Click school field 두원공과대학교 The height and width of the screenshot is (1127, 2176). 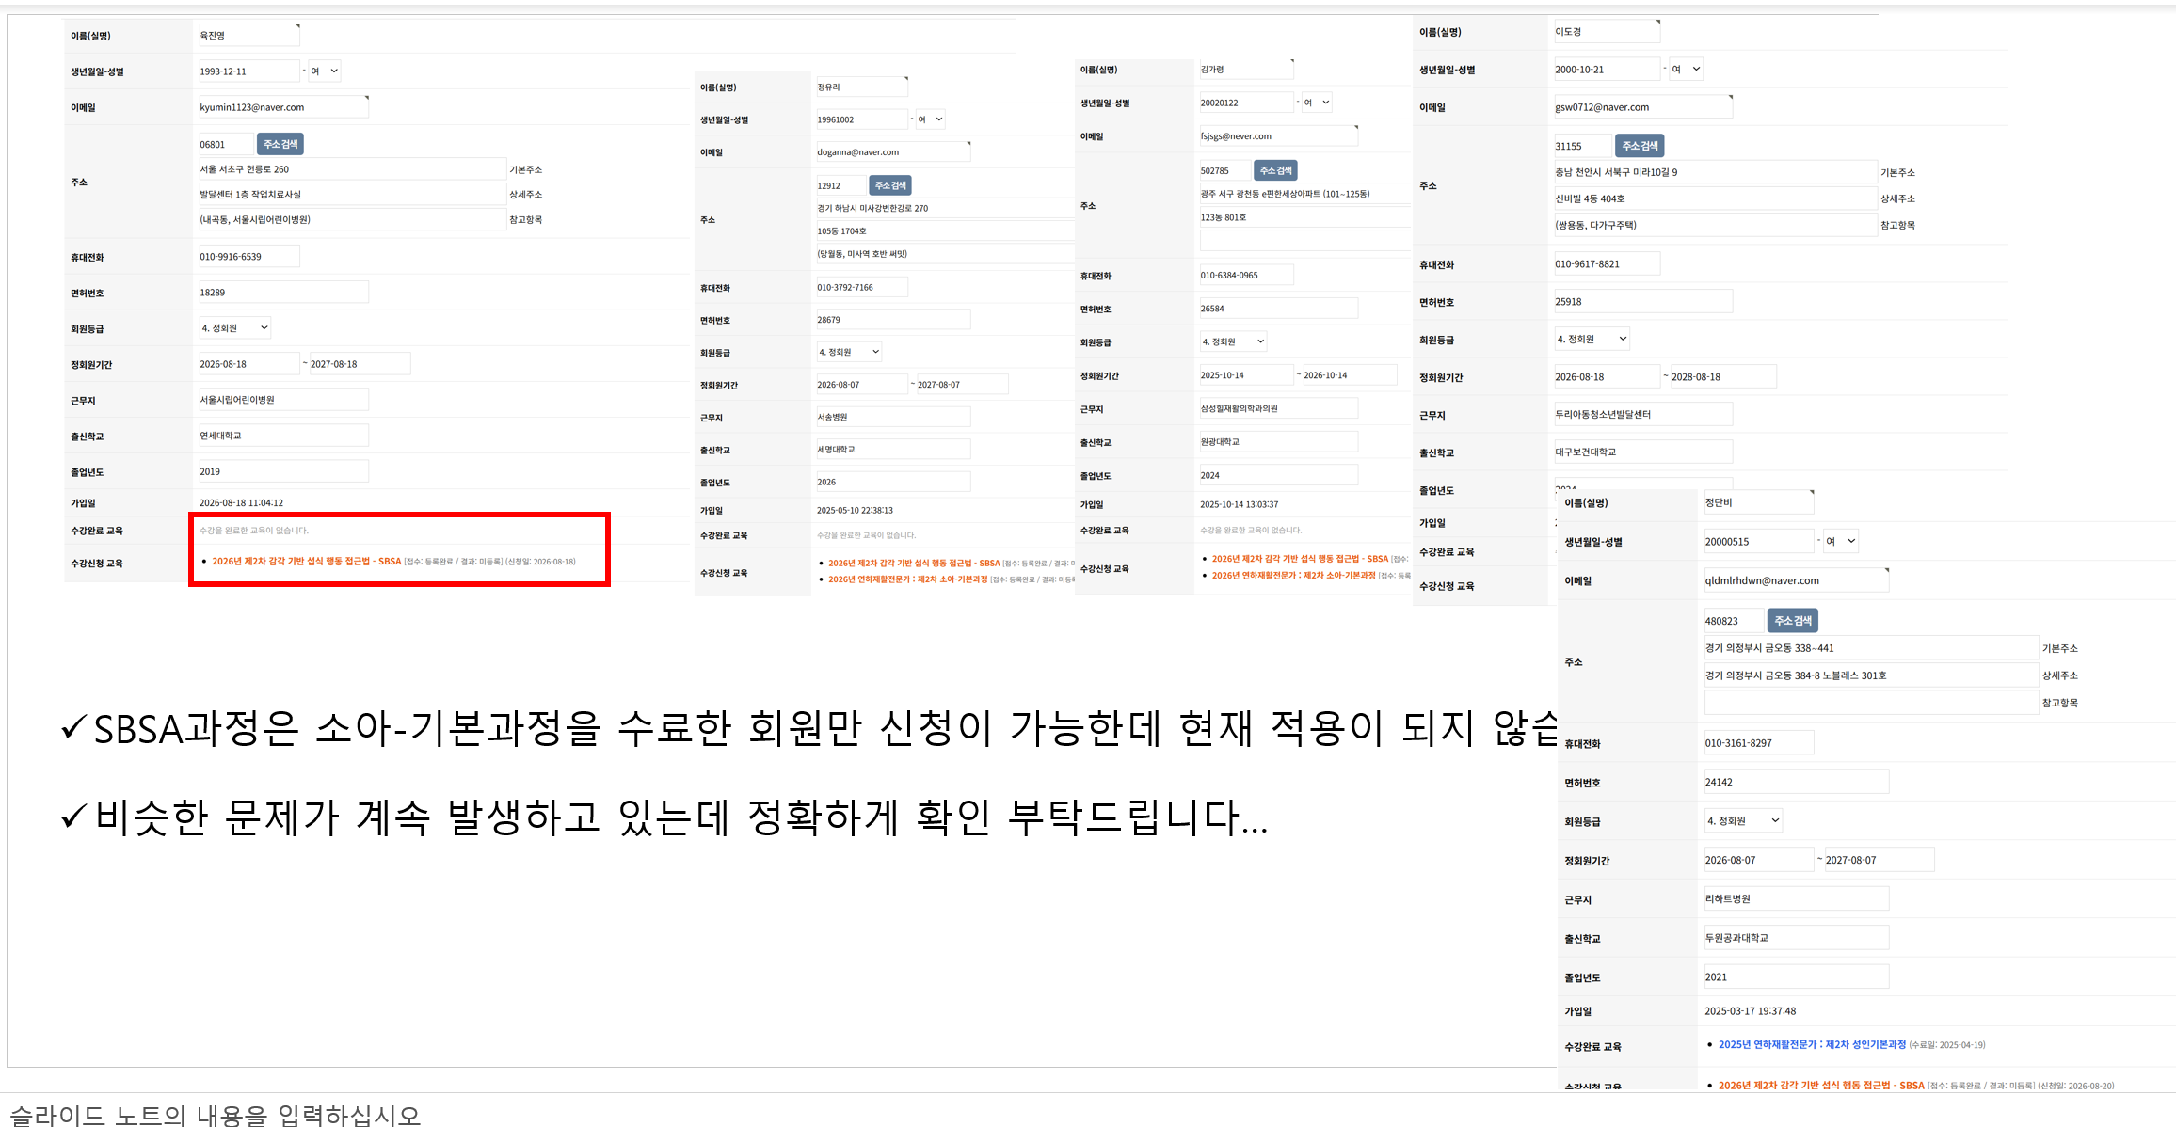1796,937
